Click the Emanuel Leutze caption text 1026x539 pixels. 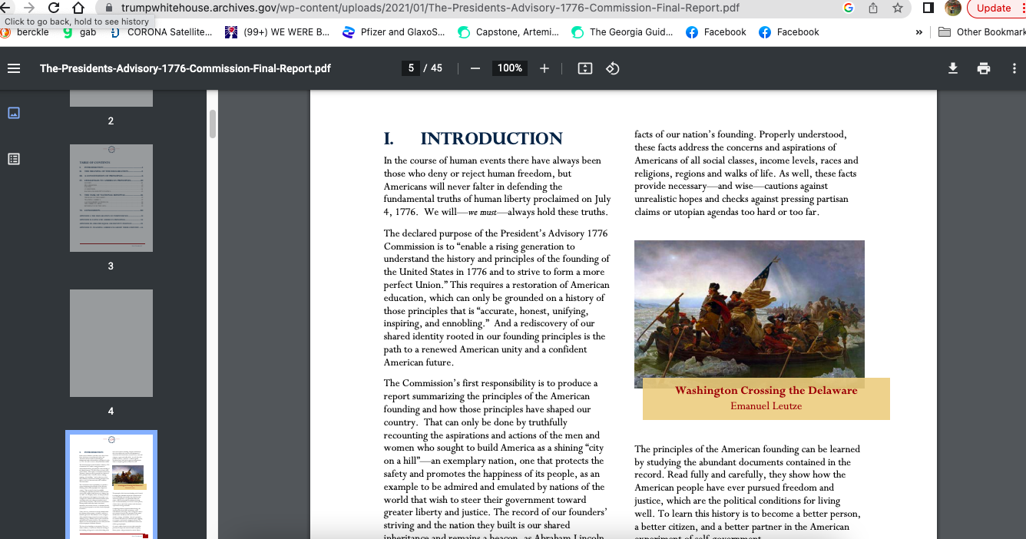pos(766,406)
